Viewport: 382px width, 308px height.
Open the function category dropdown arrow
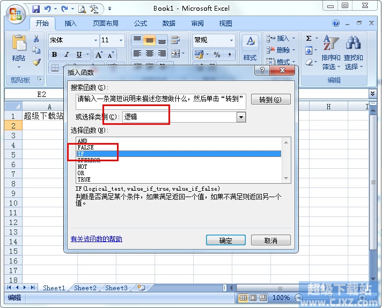tap(241, 117)
